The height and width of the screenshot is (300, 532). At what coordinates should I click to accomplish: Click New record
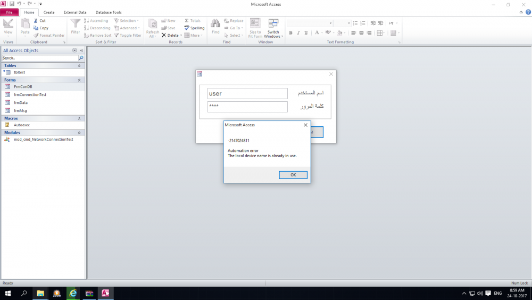pos(168,21)
